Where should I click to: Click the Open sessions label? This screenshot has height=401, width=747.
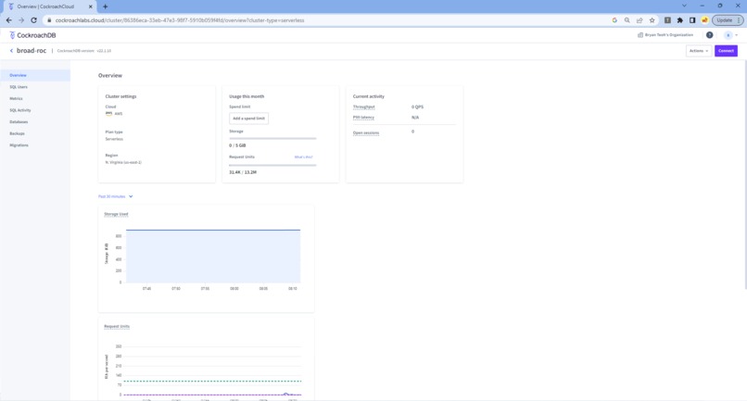(x=366, y=132)
